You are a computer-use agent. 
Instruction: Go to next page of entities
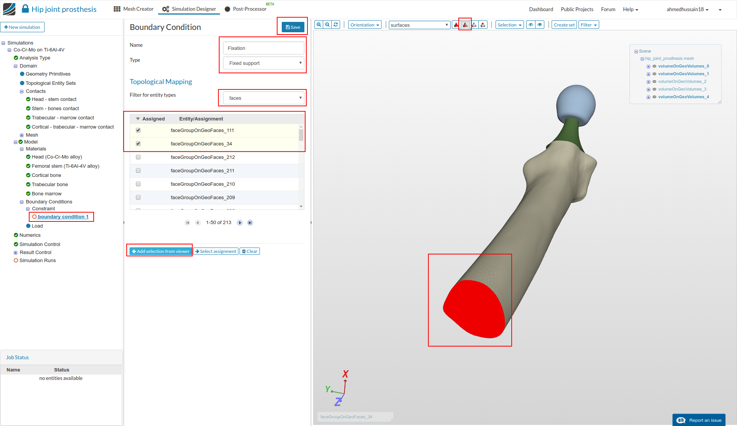(x=240, y=223)
